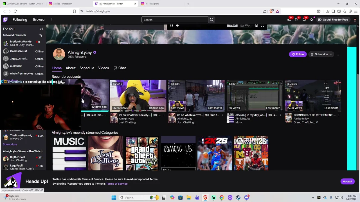This screenshot has width=360, height=202.
Task: Open Brave Wallet icon
Action: [x=339, y=11]
